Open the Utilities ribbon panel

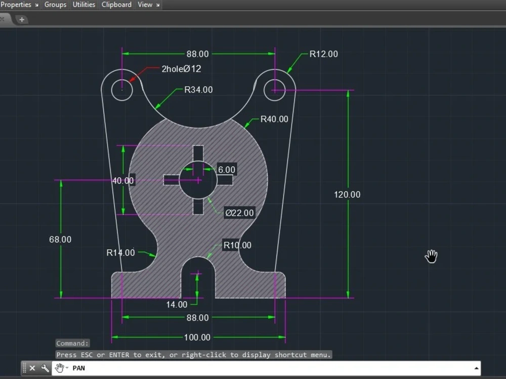click(x=83, y=5)
